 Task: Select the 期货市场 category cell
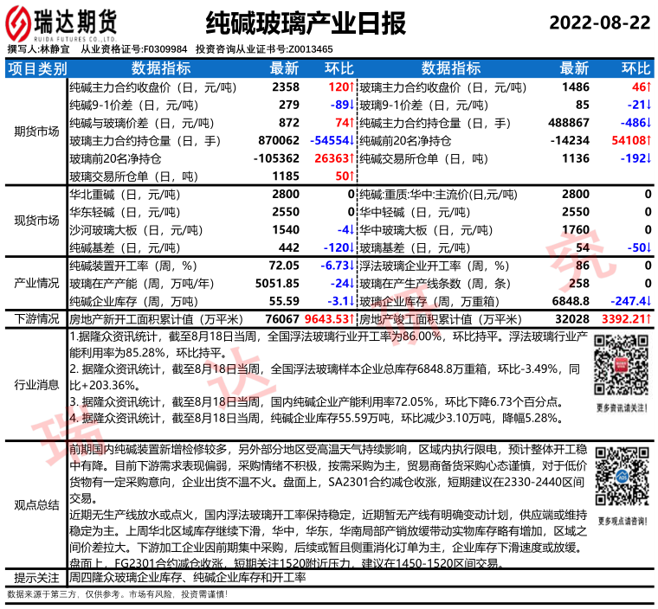point(36,132)
